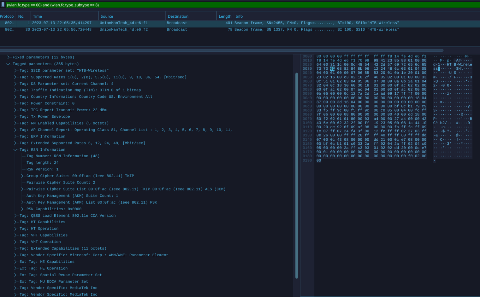Expand the Pairwise Cipher Suite List
This screenshot has width=480, height=297.
click(22, 189)
